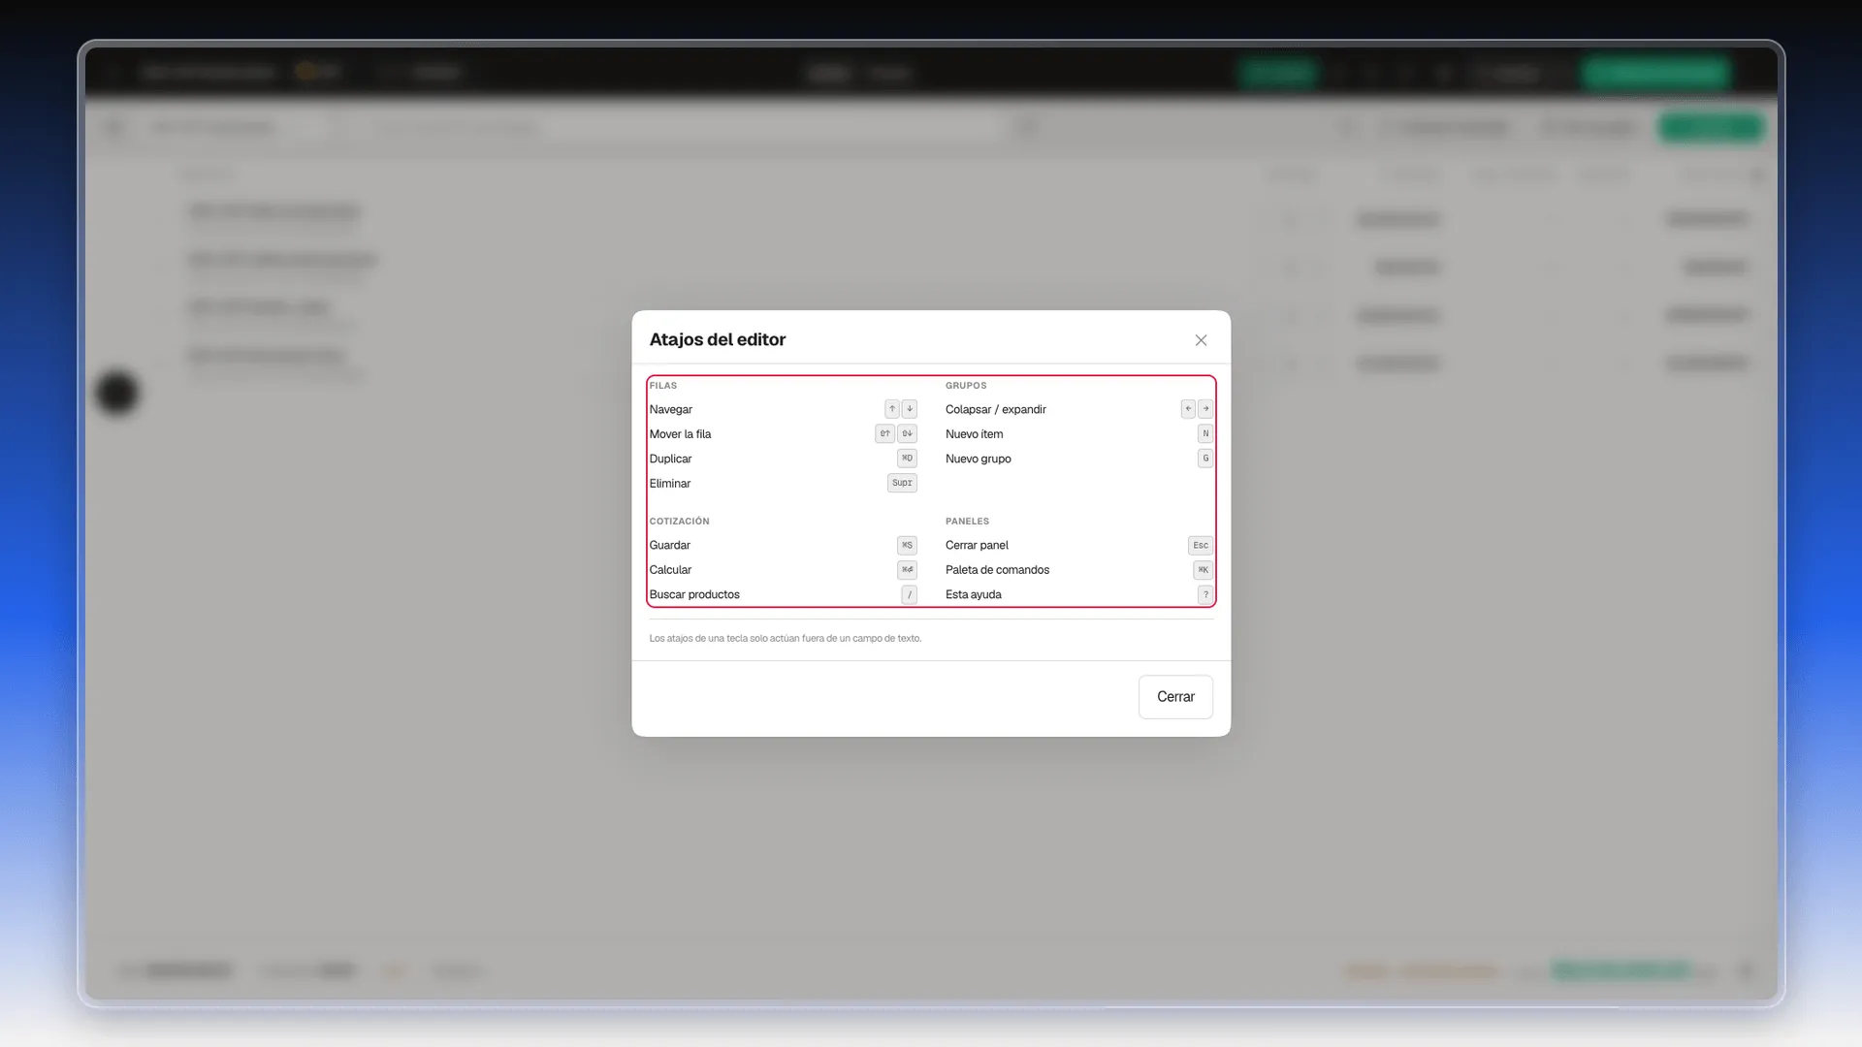Click the ⌘D key badge beside Duplicar
Viewport: 1862px width, 1047px height.
point(907,459)
